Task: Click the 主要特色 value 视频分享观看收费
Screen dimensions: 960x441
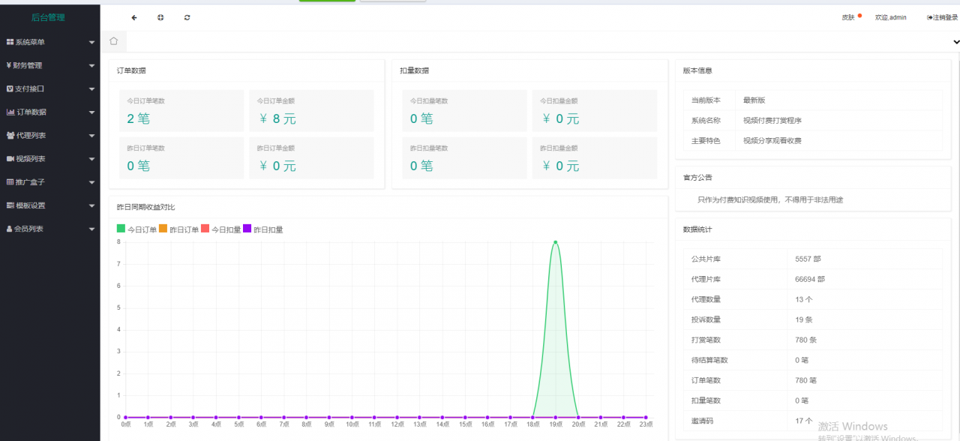Action: 772,140
